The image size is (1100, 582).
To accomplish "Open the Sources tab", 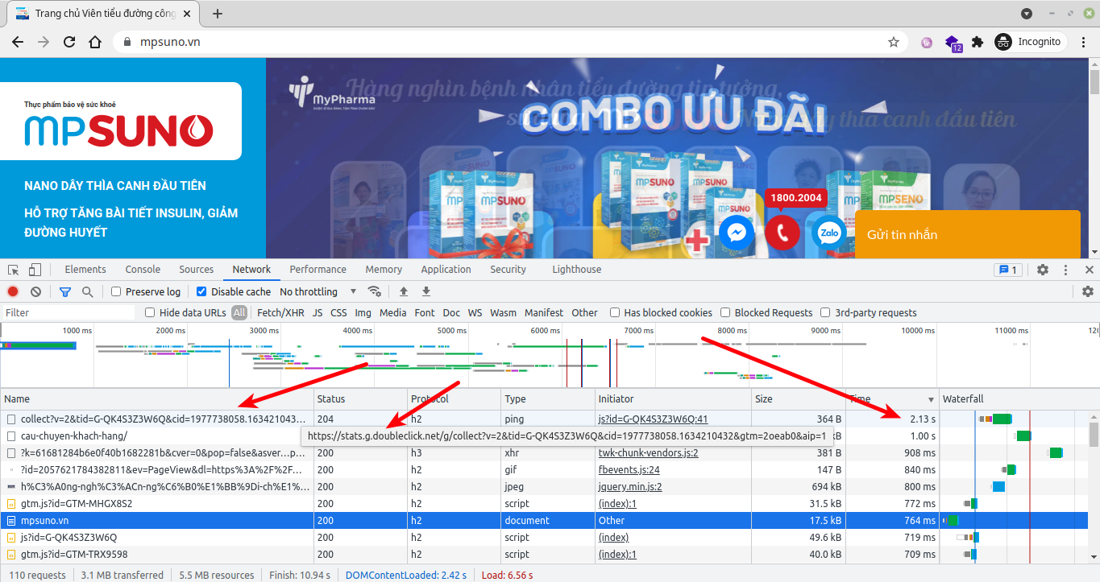I will click(x=197, y=270).
